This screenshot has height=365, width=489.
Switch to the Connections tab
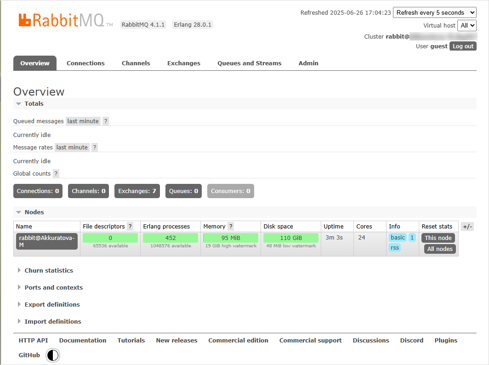click(85, 63)
